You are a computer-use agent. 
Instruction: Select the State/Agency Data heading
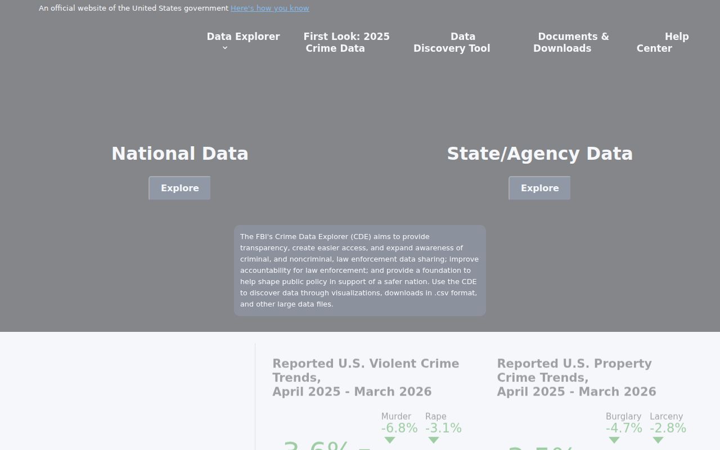(540, 154)
